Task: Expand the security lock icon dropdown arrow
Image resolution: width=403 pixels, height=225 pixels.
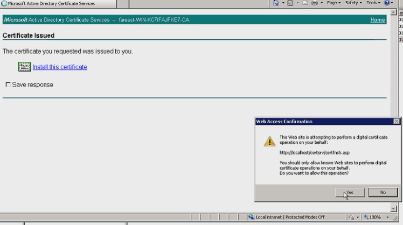Action: (x=358, y=217)
